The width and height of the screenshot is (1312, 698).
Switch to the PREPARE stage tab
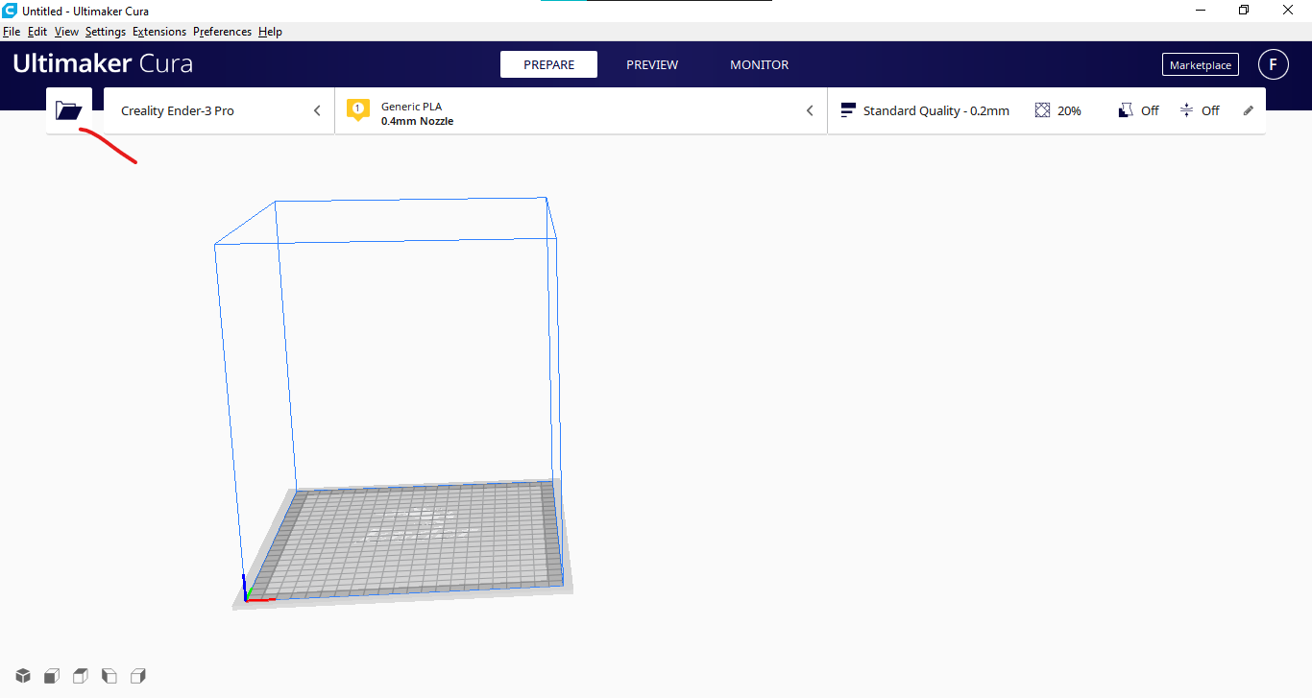coord(548,64)
